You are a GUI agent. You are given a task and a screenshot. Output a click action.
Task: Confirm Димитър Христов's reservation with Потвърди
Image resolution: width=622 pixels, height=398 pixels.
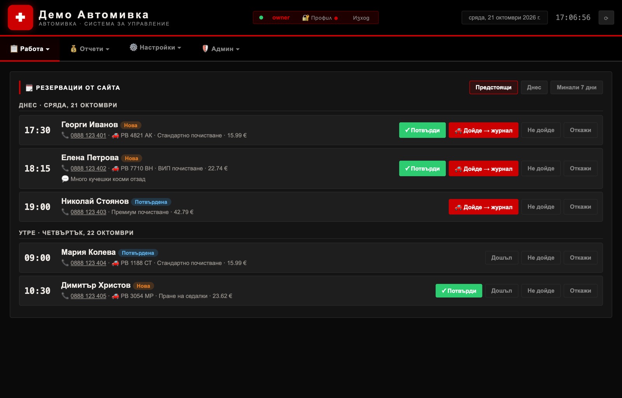(459, 290)
